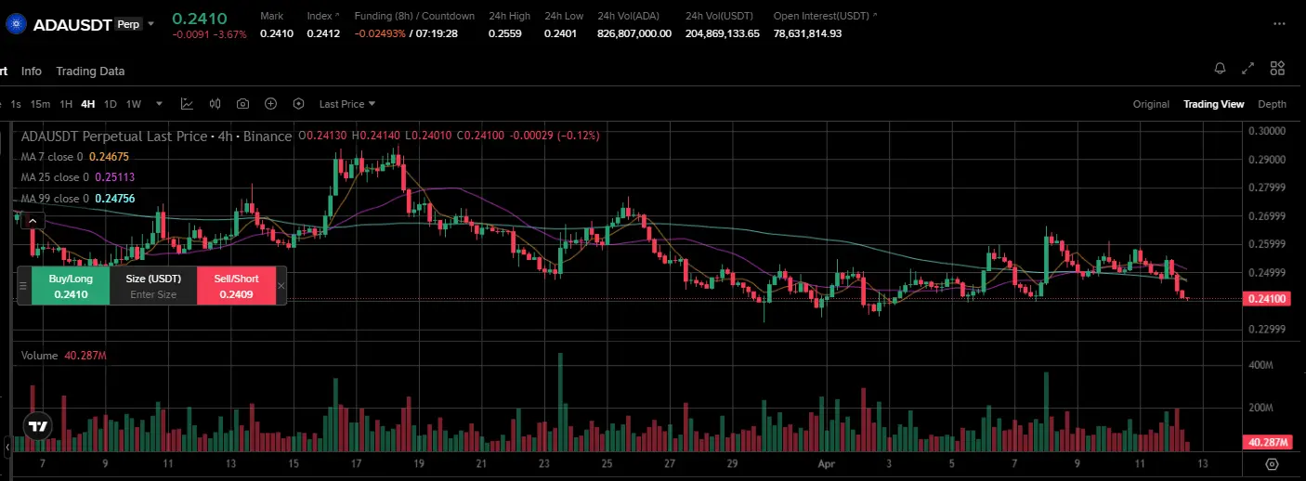Click the Index price label
Viewport: 1306px width, 481px height.
tap(319, 16)
